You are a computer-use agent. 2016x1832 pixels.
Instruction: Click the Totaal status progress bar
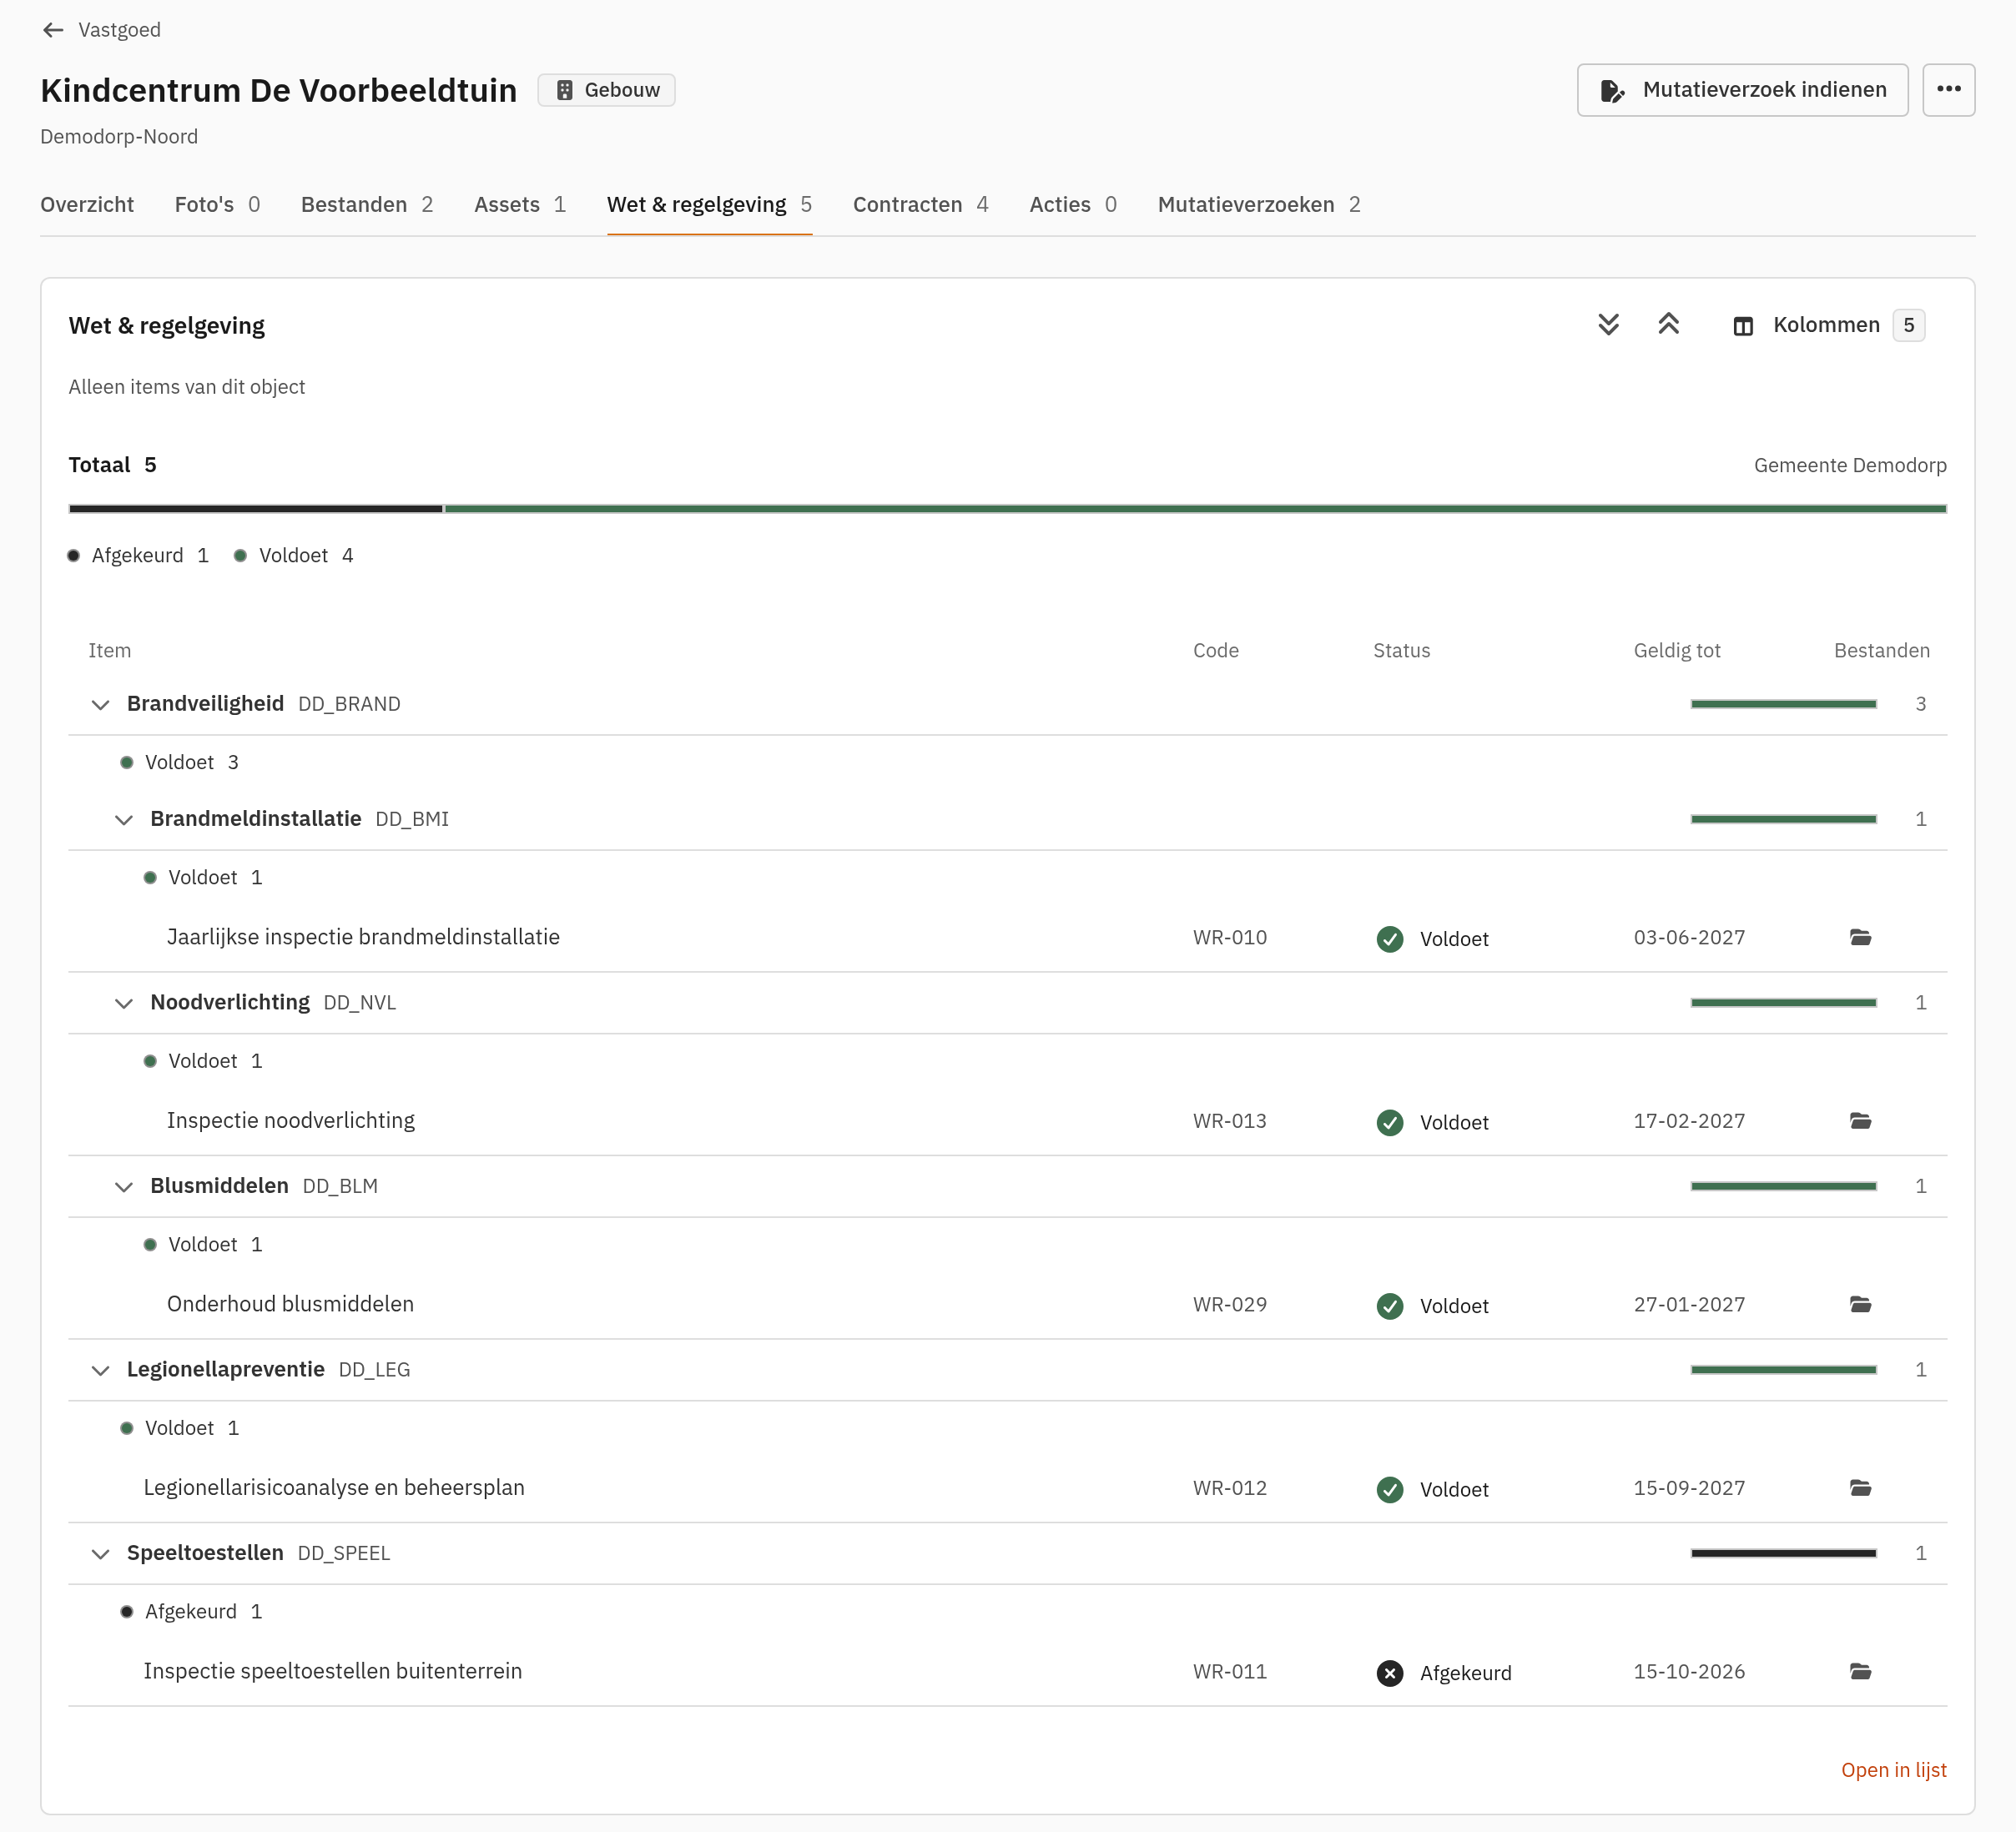pyautogui.click(x=1007, y=509)
